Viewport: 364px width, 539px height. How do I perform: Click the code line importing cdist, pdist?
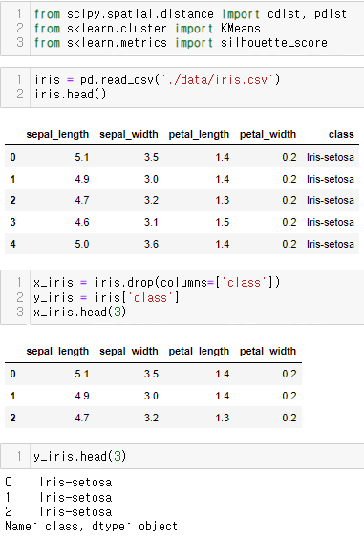pos(190,14)
